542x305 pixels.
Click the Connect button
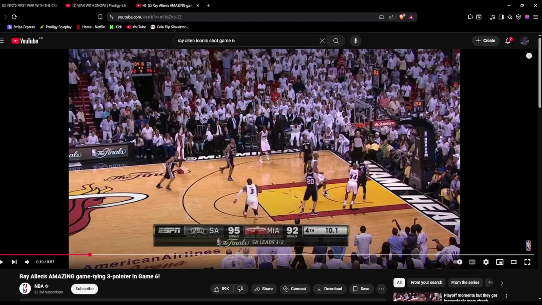coord(294,289)
